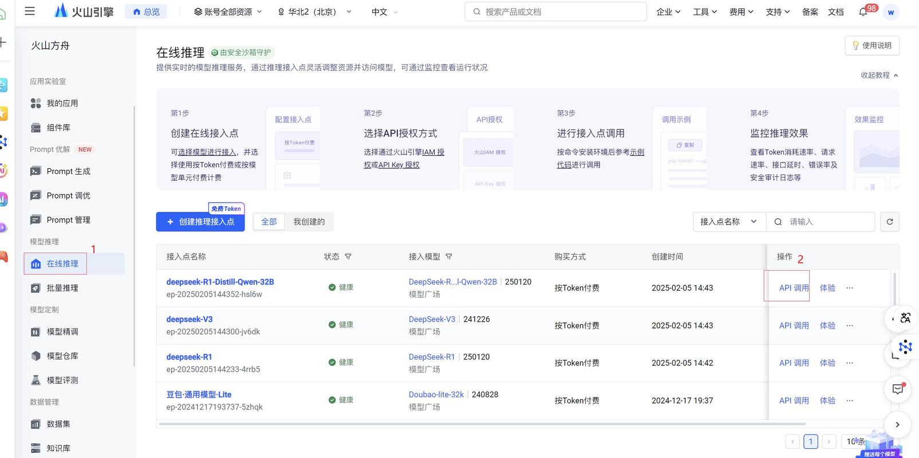Open the notification bell icon
The width and height of the screenshot is (919, 458).
pos(863,12)
